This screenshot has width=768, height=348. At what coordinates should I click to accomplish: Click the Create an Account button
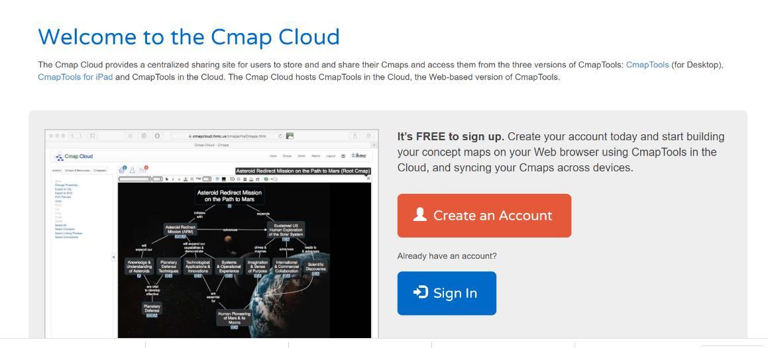[x=484, y=216]
